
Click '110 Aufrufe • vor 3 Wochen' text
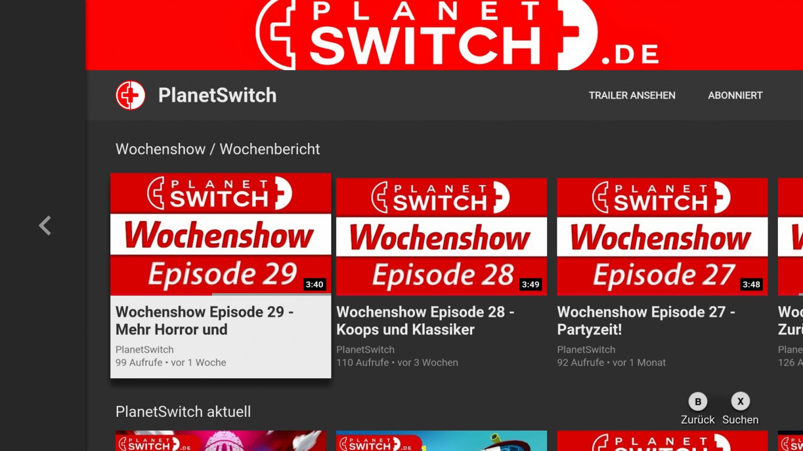coord(397,362)
